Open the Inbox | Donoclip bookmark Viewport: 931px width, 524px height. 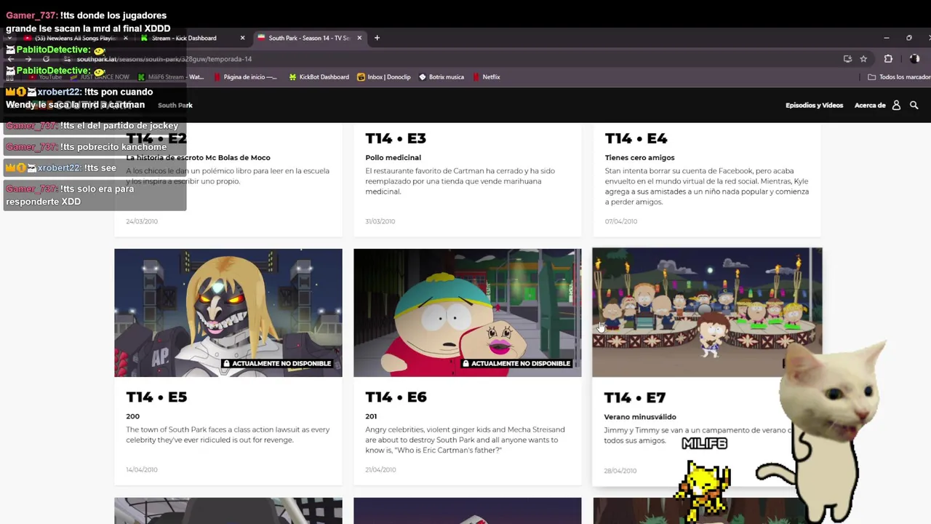pyautogui.click(x=384, y=77)
